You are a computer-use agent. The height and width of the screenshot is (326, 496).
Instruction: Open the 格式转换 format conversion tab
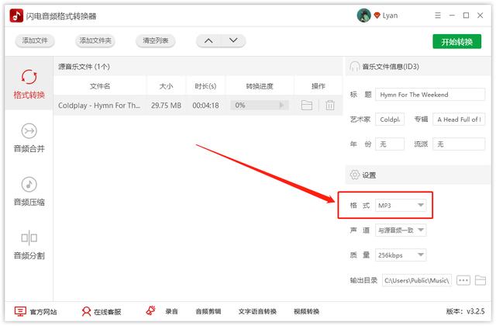point(29,84)
